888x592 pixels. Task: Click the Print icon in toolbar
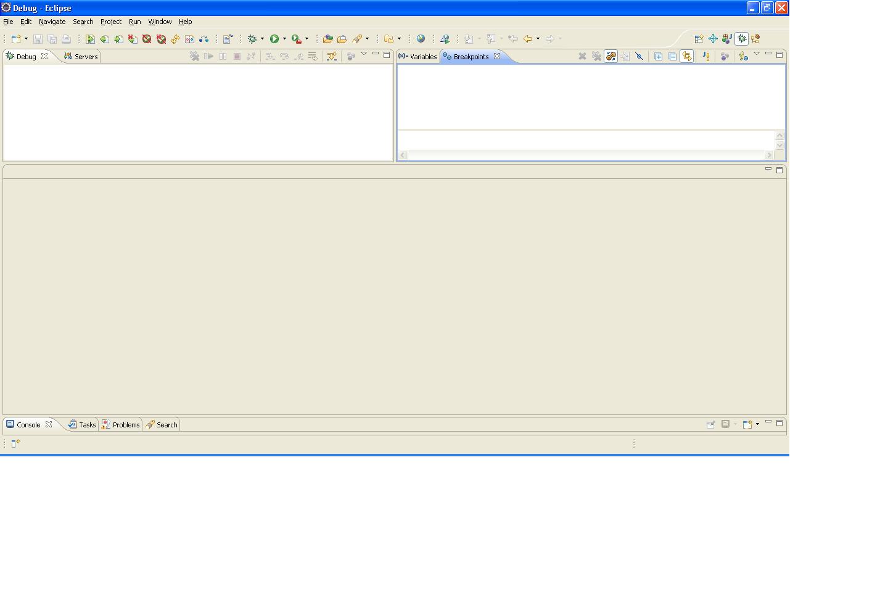click(x=66, y=39)
